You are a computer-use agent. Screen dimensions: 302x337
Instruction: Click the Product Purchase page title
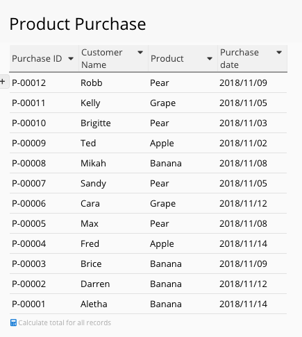(x=78, y=24)
